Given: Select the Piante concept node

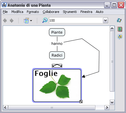Looking at the screenshot, I should [57, 32].
